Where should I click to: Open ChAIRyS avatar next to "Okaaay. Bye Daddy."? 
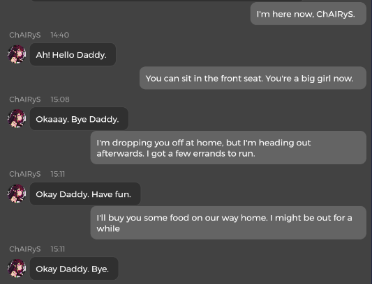(x=17, y=118)
